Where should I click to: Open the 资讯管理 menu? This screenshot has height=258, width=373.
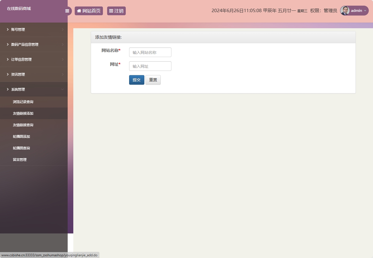34,74
